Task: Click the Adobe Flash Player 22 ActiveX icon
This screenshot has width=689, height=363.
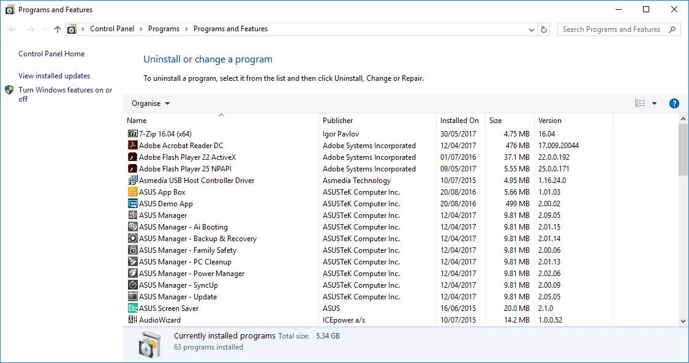Action: pos(133,157)
